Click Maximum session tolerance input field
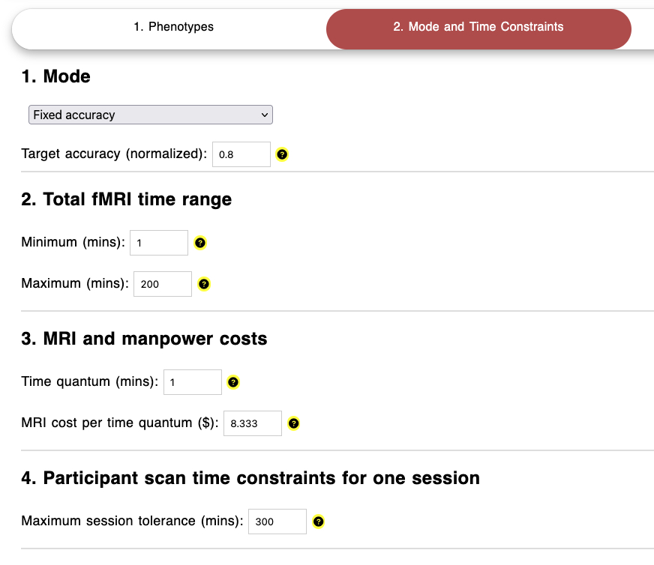 coord(277,522)
